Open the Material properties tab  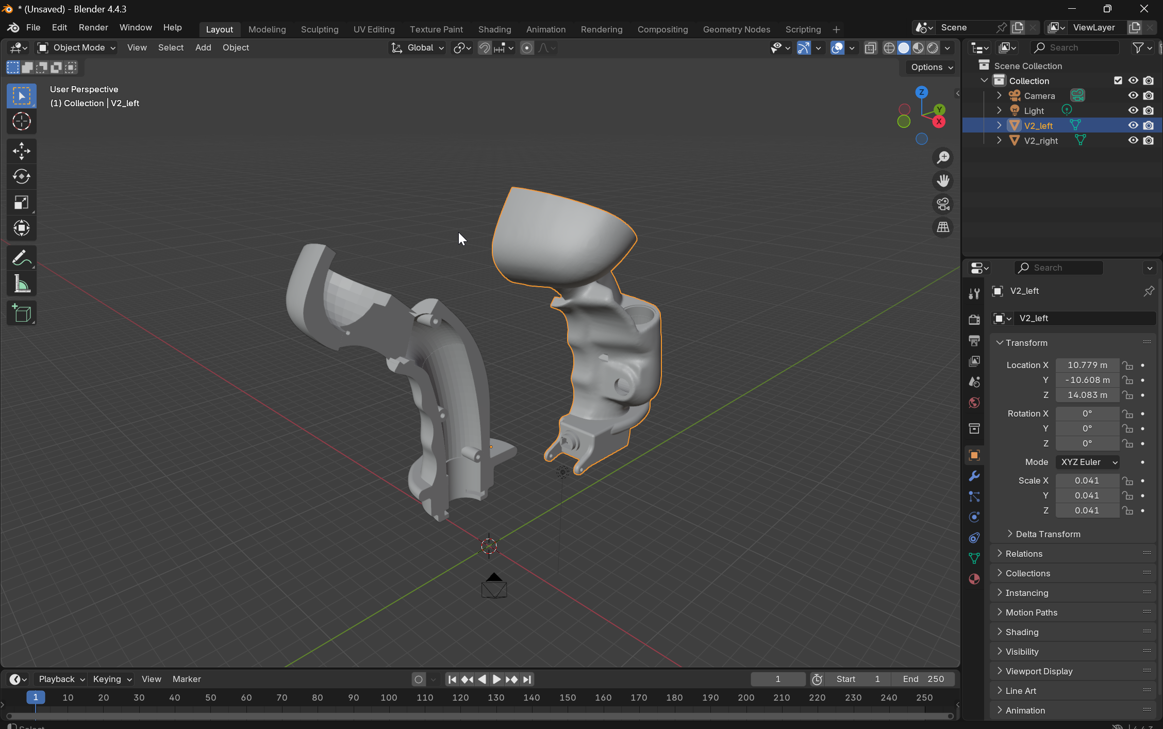[974, 579]
